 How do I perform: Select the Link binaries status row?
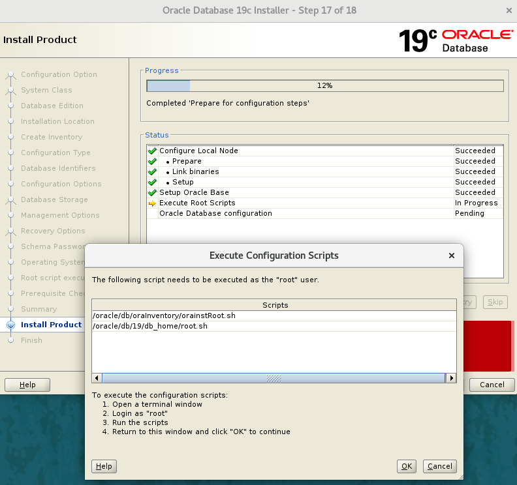325,171
